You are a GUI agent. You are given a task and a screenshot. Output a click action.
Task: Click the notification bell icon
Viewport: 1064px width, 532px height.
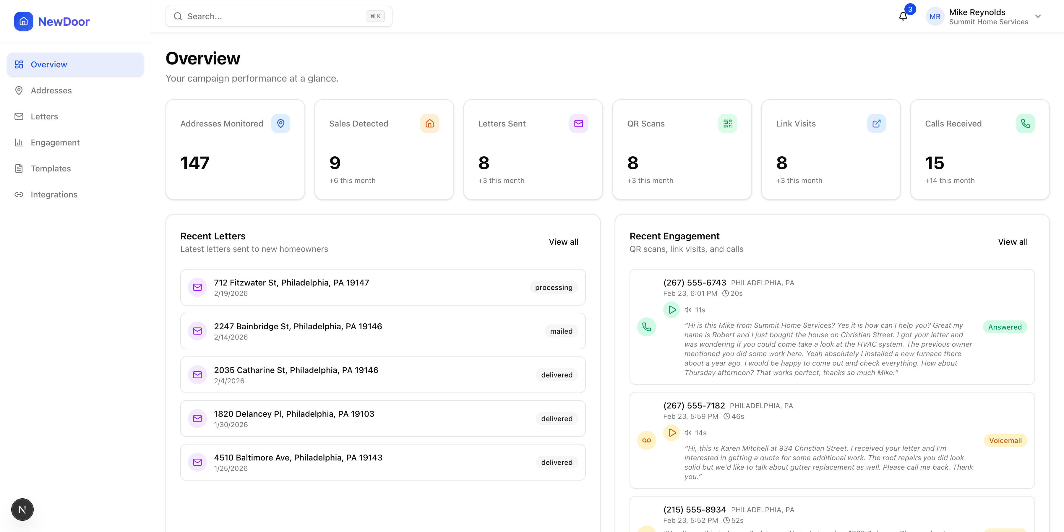[x=903, y=16]
